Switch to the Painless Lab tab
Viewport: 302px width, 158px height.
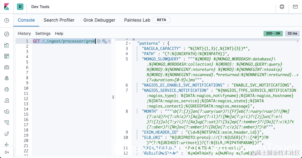pos(137,20)
